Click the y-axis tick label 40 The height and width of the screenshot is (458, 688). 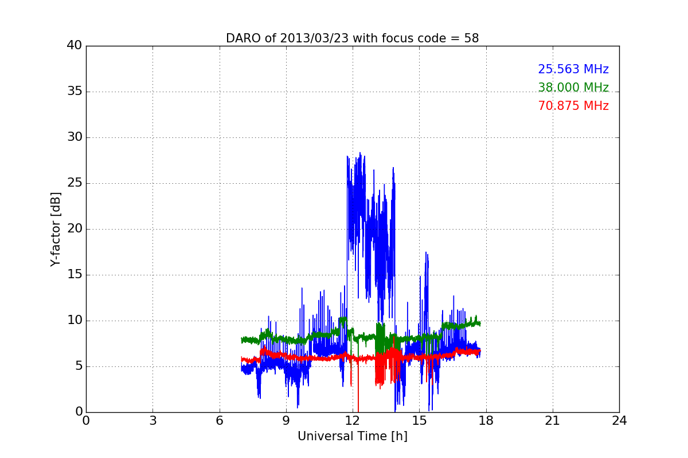tap(75, 45)
